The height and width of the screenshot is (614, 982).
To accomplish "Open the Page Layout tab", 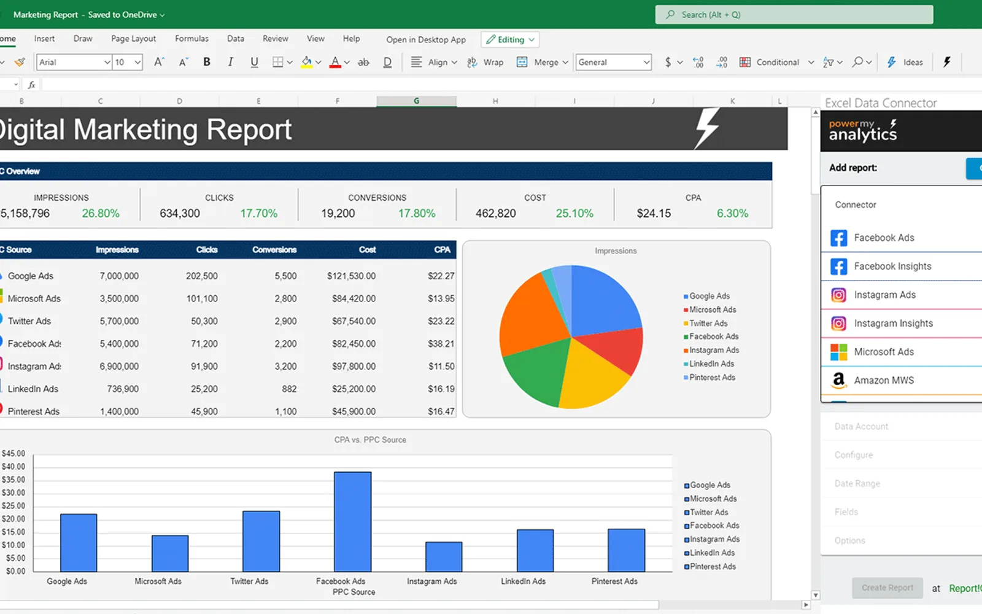I will [134, 38].
